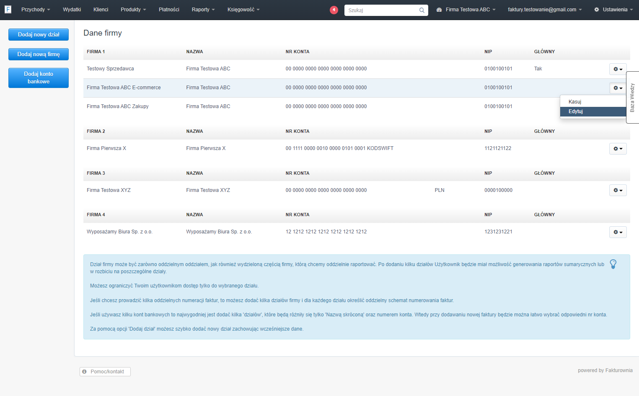The image size is (639, 396).
Task: Open the notifications badge showing 4
Action: coord(334,10)
